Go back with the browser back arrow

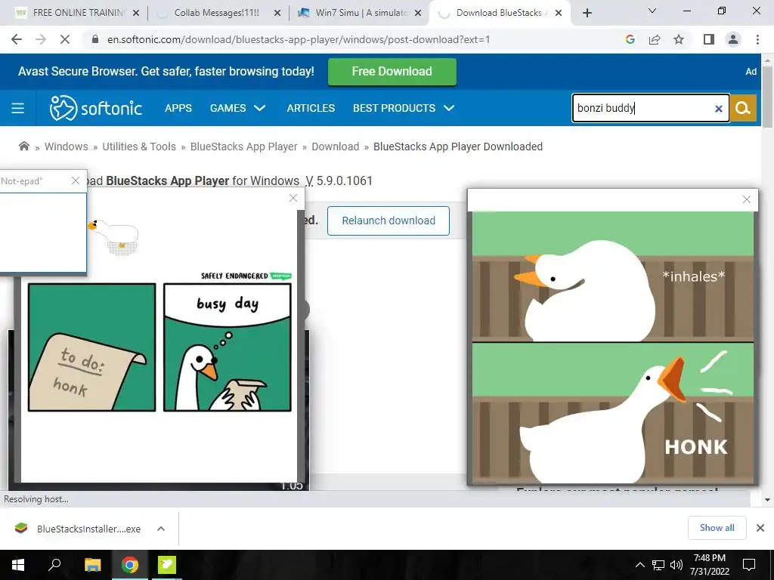tap(17, 39)
